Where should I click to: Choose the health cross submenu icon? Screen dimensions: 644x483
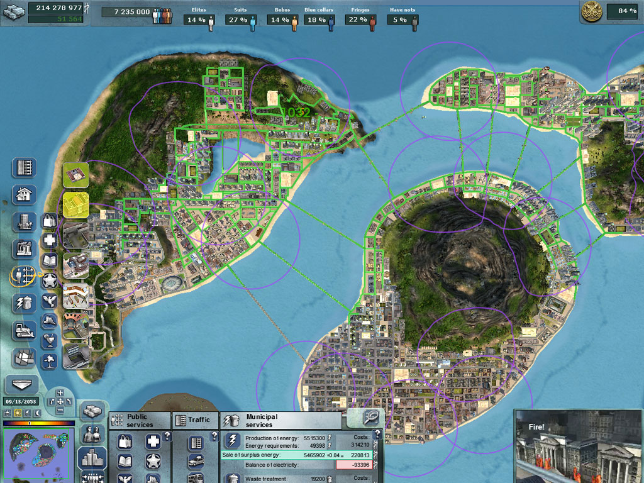50,240
